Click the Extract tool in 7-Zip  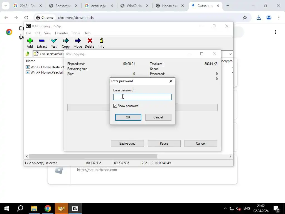tap(42, 43)
